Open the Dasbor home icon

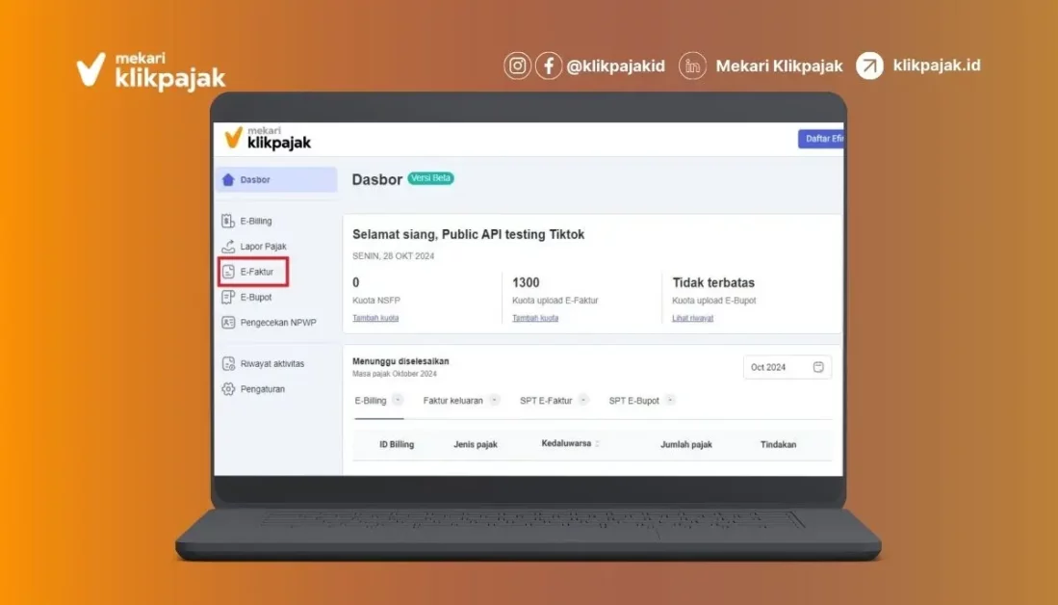(x=228, y=179)
